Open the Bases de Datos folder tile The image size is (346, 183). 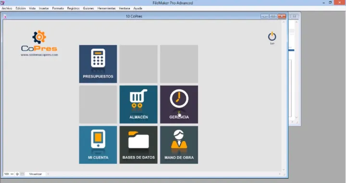pyautogui.click(x=138, y=145)
